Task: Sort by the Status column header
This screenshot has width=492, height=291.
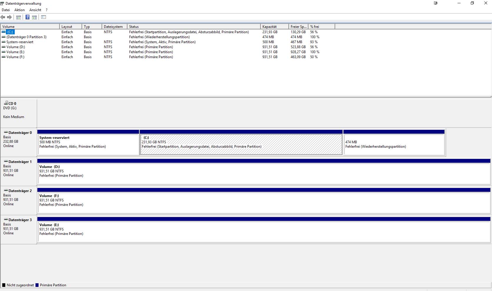Action: click(193, 27)
